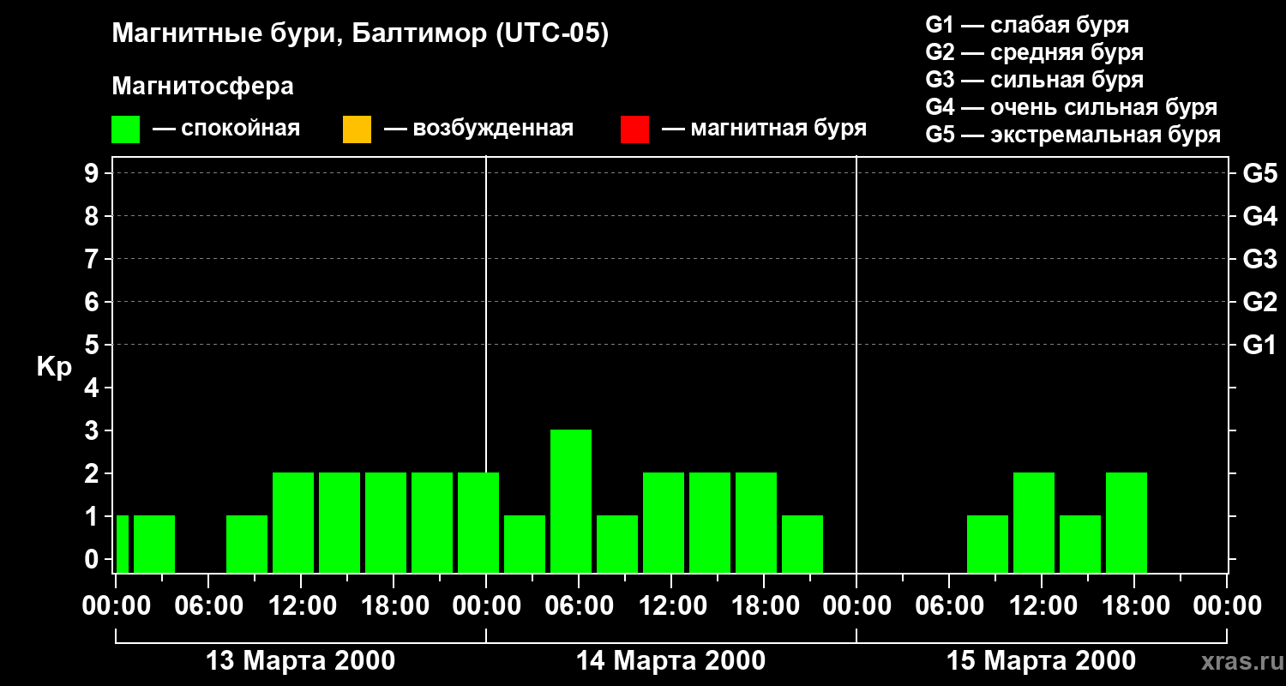
Task: Select the last green bar on March 15
Action: [x=1127, y=522]
